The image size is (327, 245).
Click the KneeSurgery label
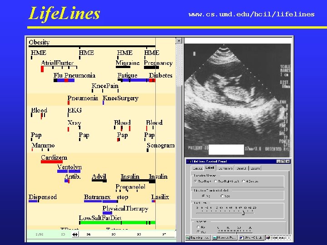pos(120,98)
